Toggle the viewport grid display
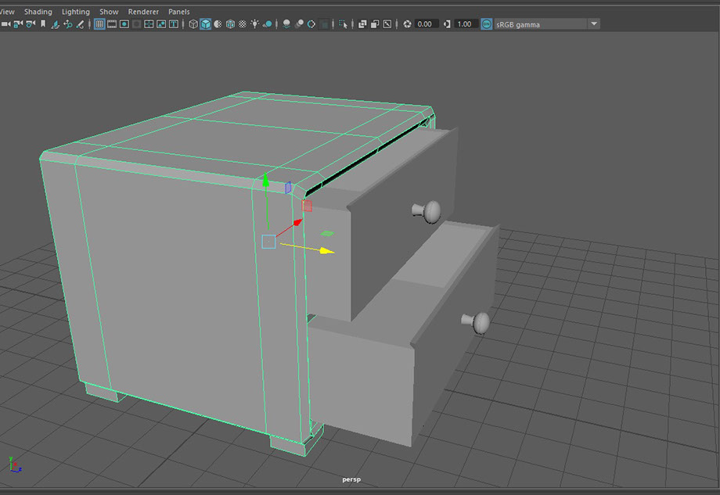 [x=99, y=24]
